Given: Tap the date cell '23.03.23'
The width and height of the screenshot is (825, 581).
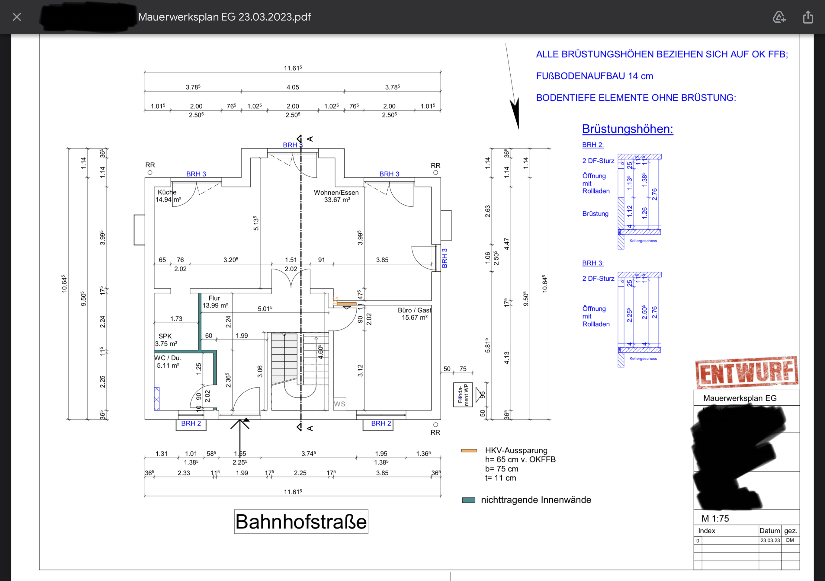Looking at the screenshot, I should (770, 541).
